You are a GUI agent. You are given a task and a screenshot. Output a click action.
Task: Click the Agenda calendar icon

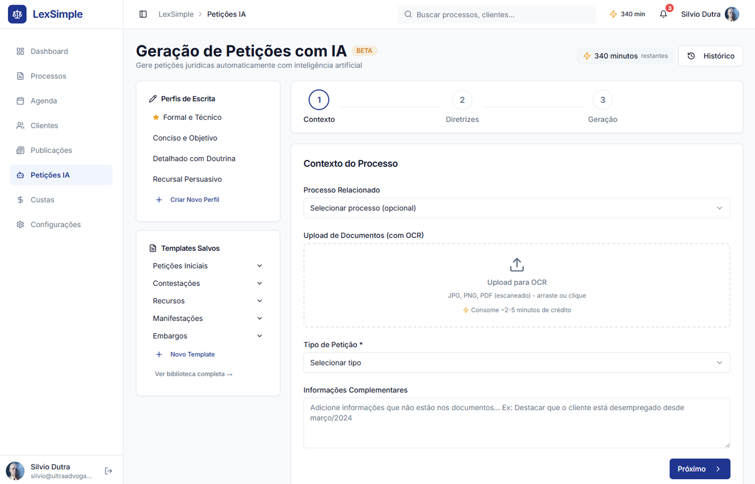coord(20,101)
